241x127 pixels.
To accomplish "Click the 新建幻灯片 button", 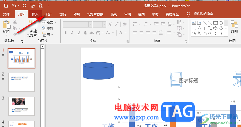I will (x=33, y=28).
